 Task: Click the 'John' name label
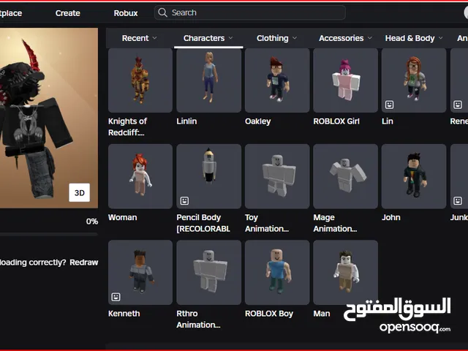[x=391, y=217]
